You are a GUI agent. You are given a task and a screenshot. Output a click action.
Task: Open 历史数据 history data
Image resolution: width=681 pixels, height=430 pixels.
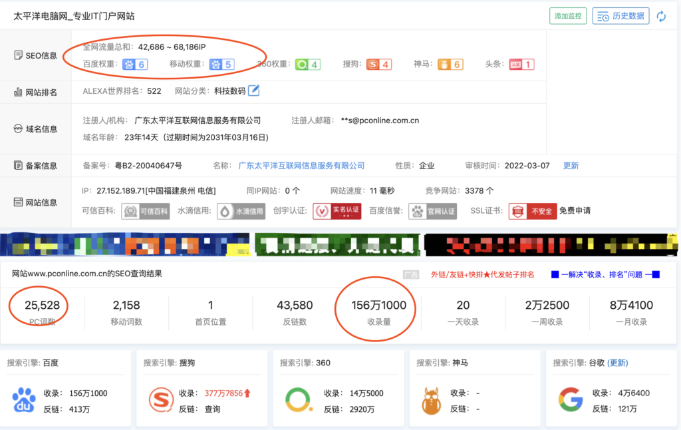point(620,16)
